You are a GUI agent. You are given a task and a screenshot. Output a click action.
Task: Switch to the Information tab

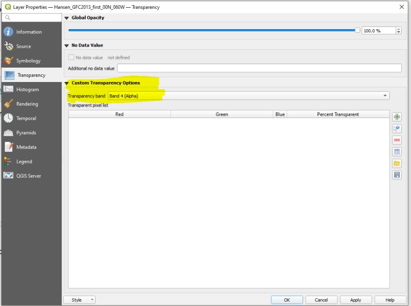tap(31, 32)
